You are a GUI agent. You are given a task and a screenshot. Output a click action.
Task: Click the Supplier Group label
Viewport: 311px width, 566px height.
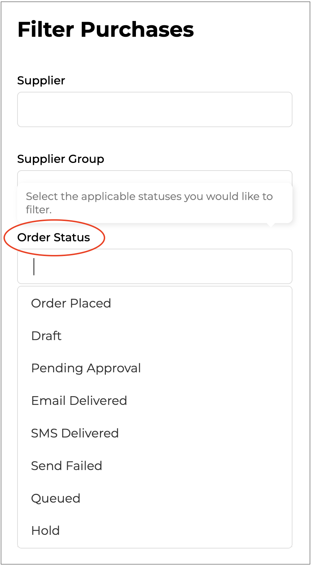[61, 159]
